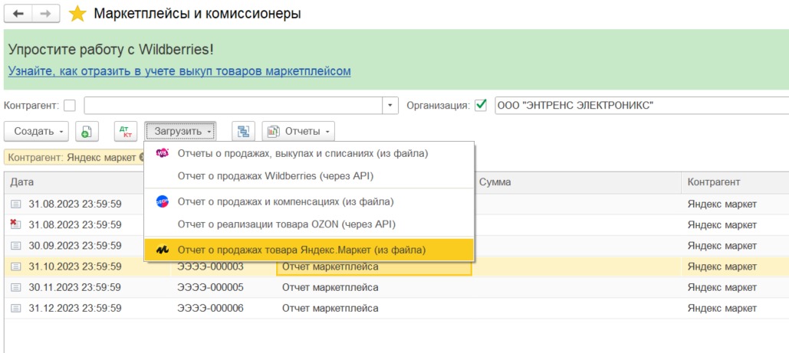Choose Отчет о продажах товара Яндекс.Маркет
789x353 pixels.
[x=301, y=250]
